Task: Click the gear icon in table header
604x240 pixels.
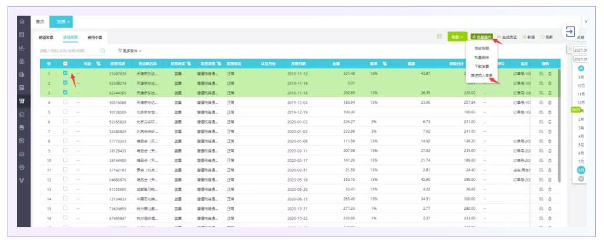Action: point(49,63)
